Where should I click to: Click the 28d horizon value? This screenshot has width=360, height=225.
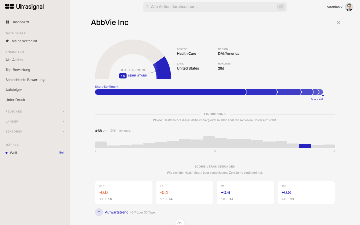click(221, 68)
